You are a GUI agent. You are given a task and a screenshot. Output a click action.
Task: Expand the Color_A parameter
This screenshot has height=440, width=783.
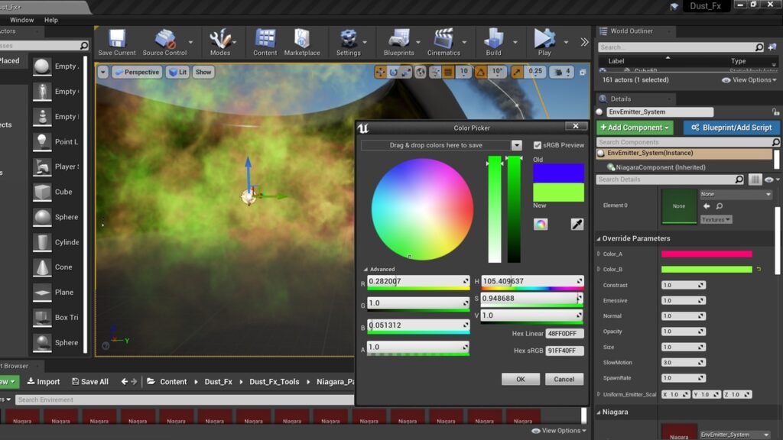(599, 254)
